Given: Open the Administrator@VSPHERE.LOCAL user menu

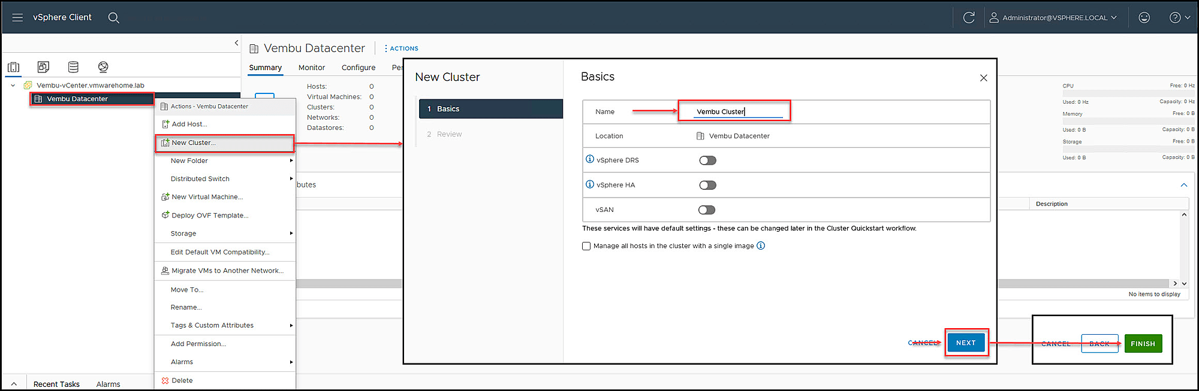Looking at the screenshot, I should click(x=1053, y=17).
